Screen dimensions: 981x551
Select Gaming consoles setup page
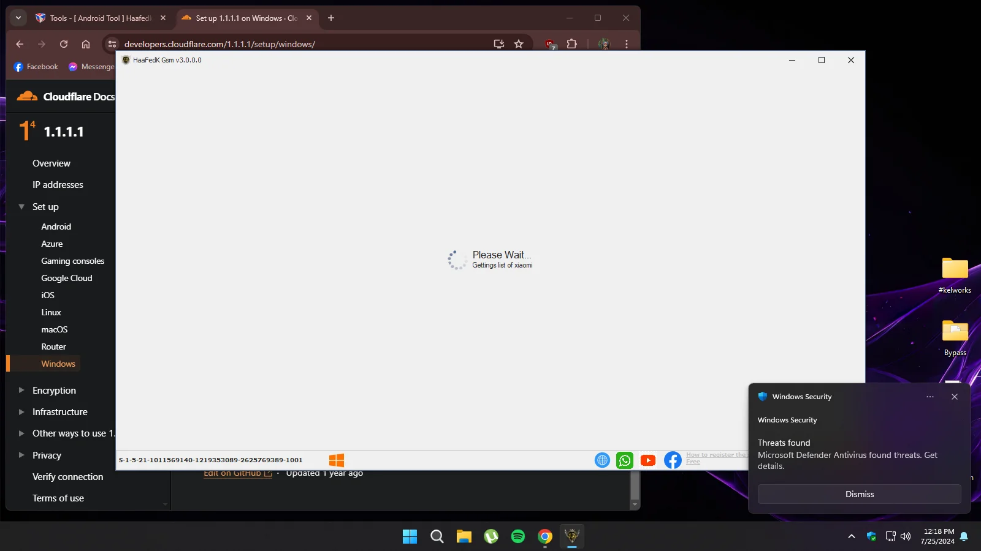pos(73,261)
